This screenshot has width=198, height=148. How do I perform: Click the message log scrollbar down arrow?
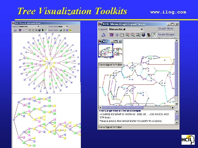tap(177, 123)
